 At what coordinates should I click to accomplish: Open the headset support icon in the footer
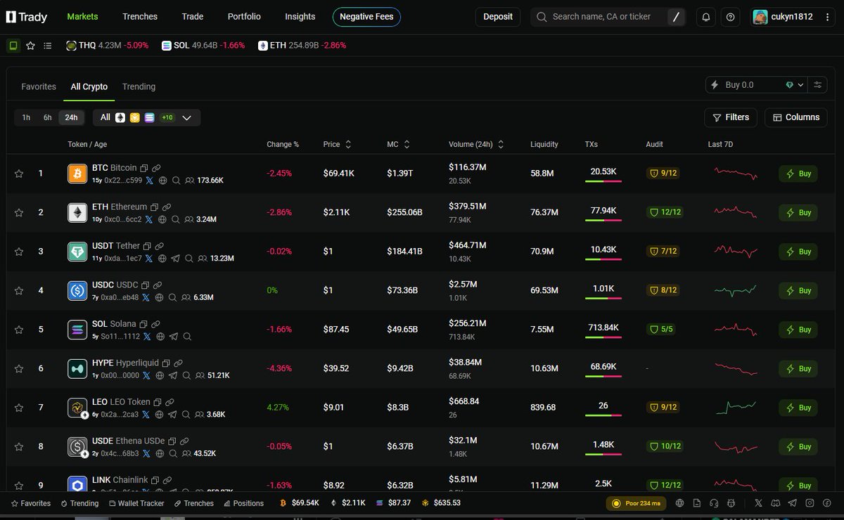[x=714, y=503]
